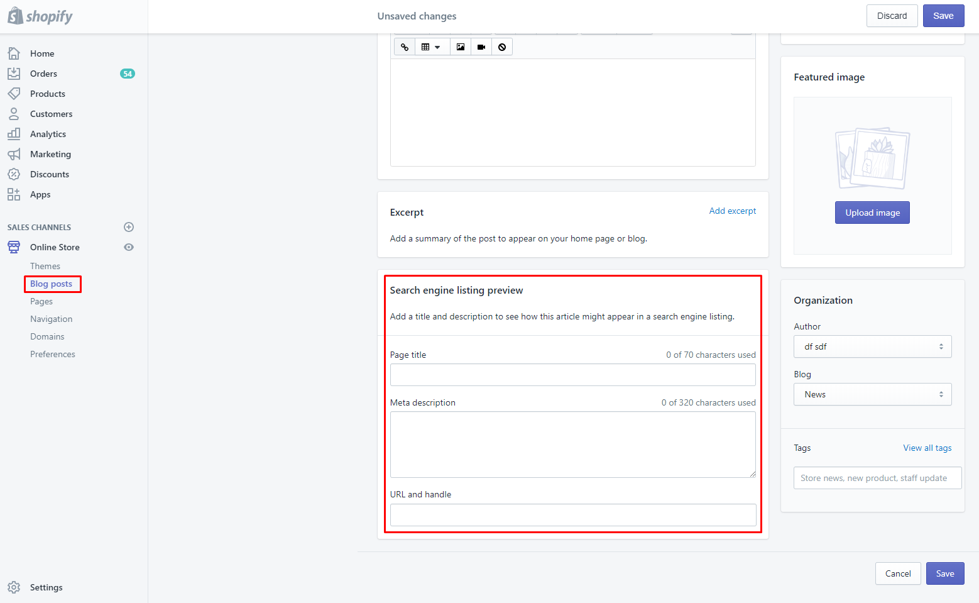This screenshot has width=979, height=603.
Task: Insert image with editor image icon
Action: (461, 47)
